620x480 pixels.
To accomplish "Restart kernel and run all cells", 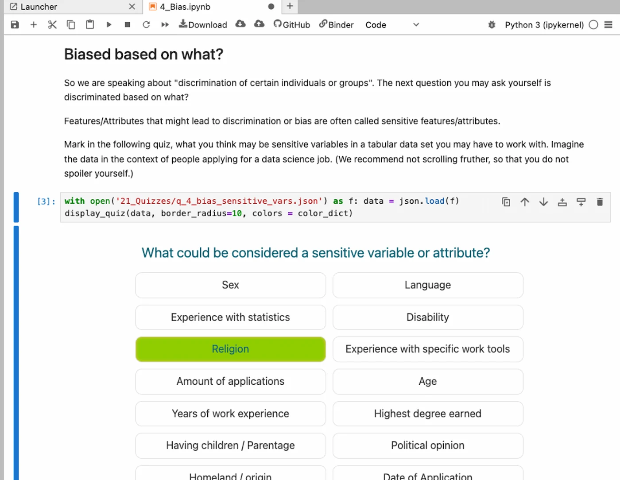I will pyautogui.click(x=165, y=25).
